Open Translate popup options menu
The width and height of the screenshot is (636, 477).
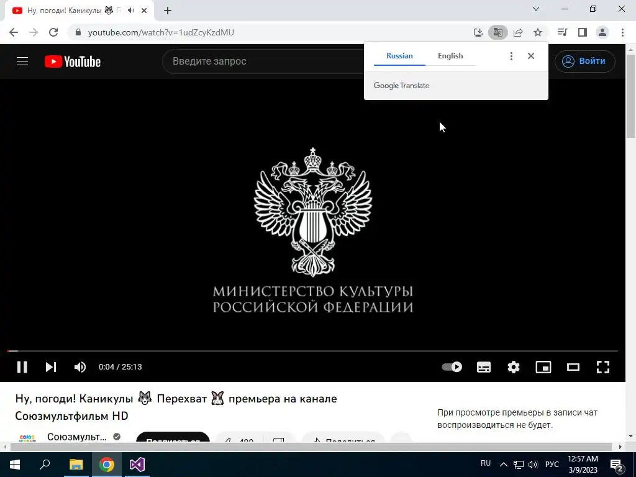pos(511,56)
